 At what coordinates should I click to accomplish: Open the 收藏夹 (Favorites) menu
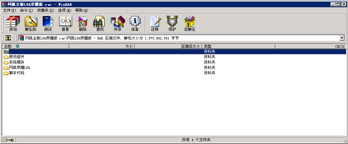coord(45,10)
